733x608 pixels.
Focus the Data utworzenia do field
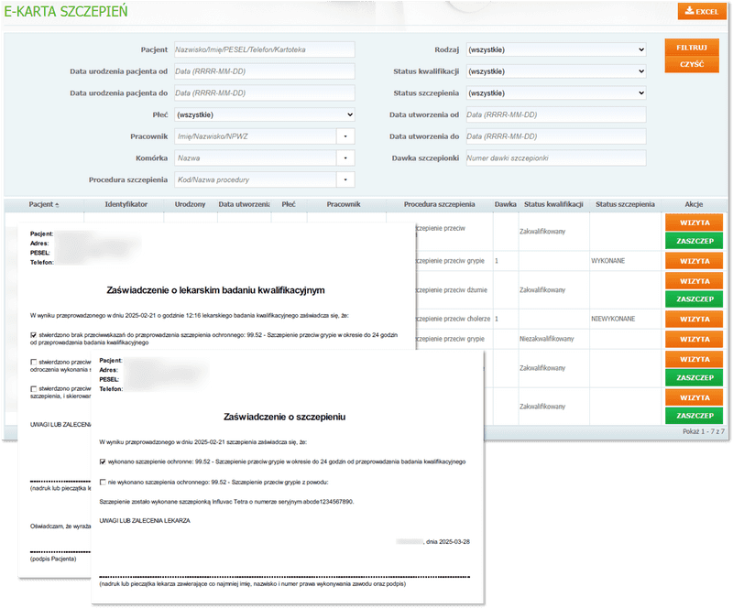tap(556, 136)
